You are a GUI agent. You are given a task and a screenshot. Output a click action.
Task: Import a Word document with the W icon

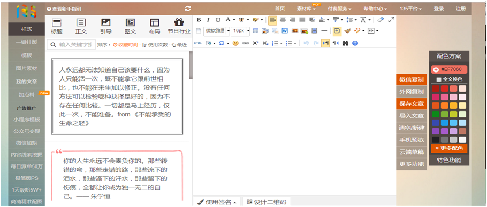tap(285, 30)
